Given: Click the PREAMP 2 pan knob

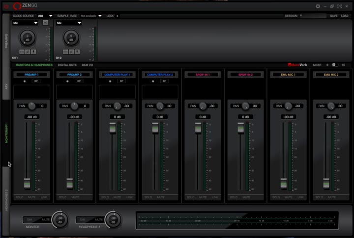Looking at the screenshot, I should coord(75,106).
